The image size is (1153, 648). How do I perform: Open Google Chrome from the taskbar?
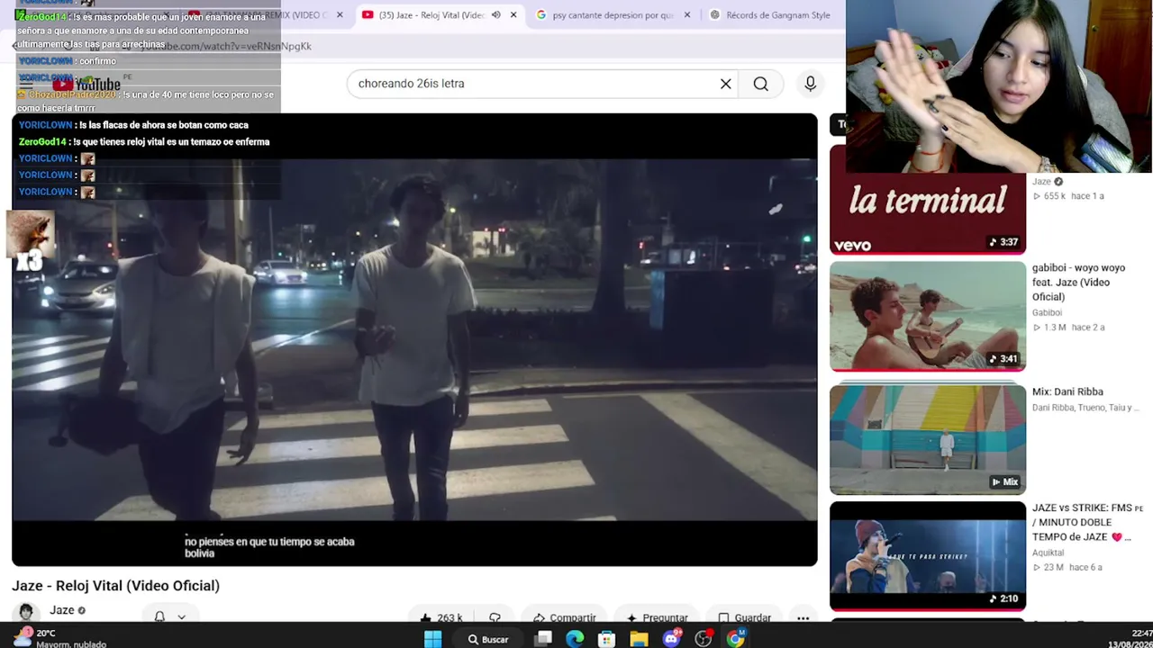point(736,639)
